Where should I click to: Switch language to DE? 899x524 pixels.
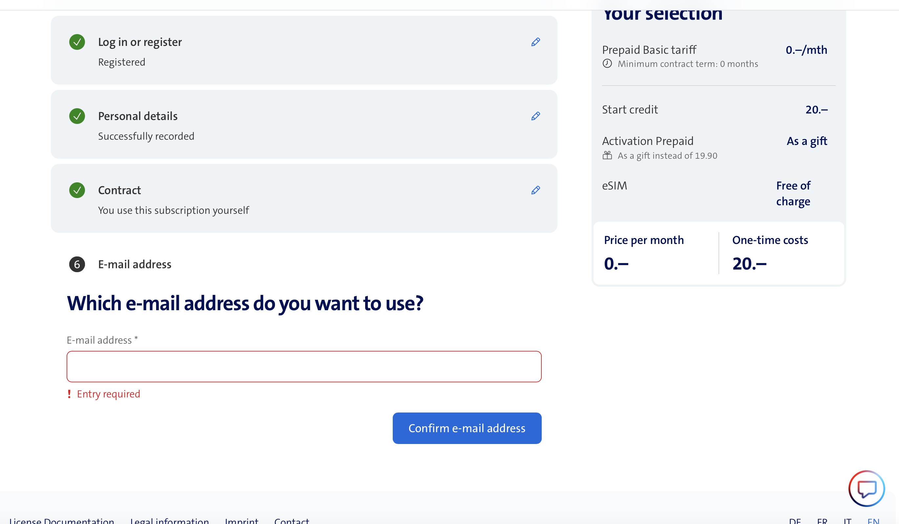click(795, 521)
